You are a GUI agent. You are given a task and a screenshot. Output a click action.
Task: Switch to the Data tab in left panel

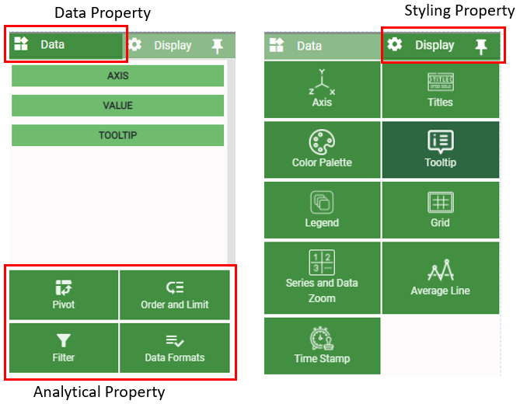65,45
